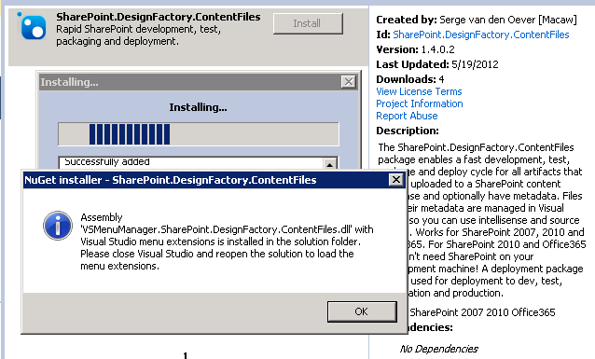The image size is (595, 359).
Task: Click the page number 1 below the list
Action: pyautogui.click(x=186, y=355)
